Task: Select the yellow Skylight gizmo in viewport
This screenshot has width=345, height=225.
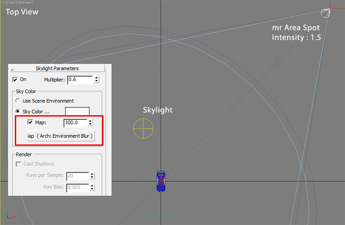Action: (x=143, y=128)
